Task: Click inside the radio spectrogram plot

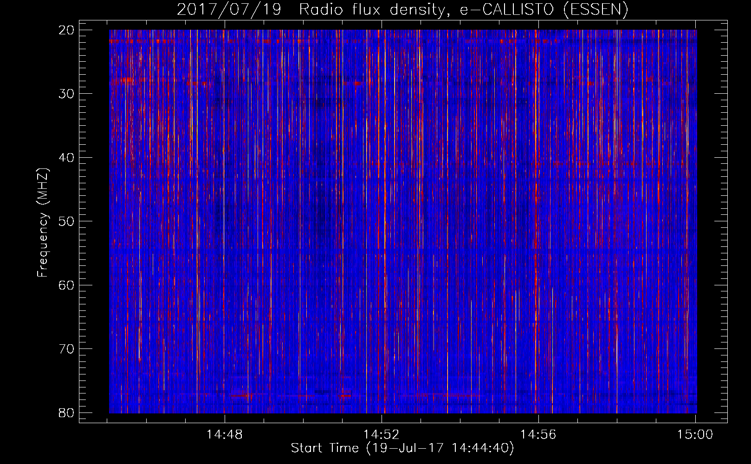Action: pos(403,221)
